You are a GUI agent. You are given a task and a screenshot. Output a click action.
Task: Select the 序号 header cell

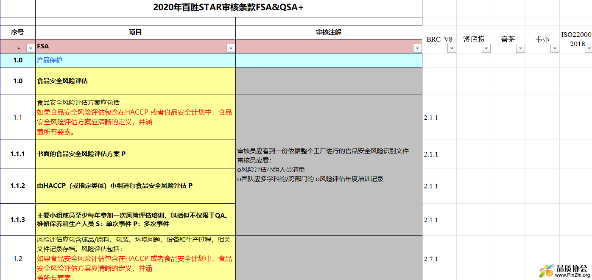[18, 32]
